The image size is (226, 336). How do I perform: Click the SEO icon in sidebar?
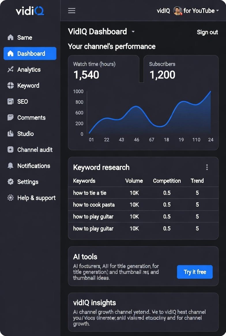click(x=10, y=101)
